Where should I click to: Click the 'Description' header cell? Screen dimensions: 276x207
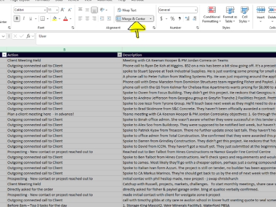point(199,55)
